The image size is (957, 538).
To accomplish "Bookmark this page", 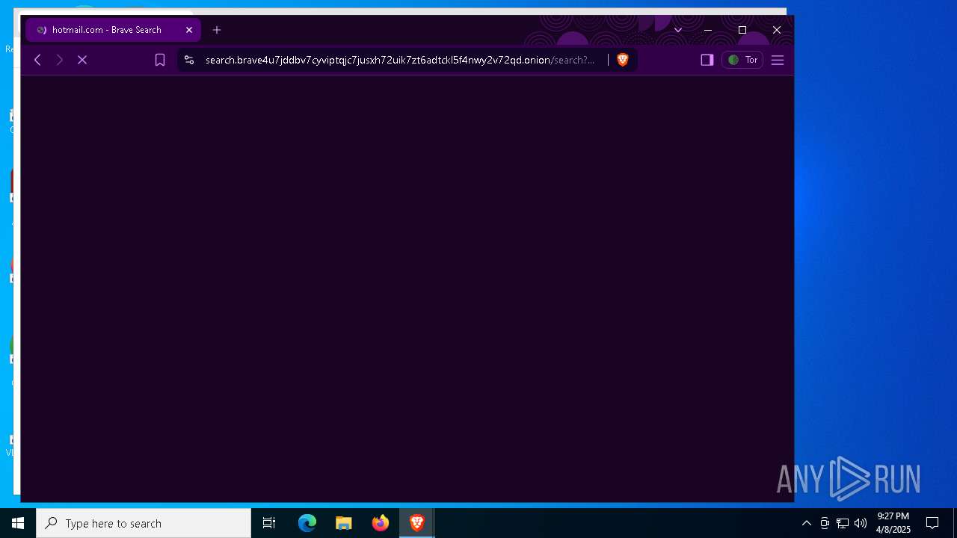I will (x=160, y=60).
